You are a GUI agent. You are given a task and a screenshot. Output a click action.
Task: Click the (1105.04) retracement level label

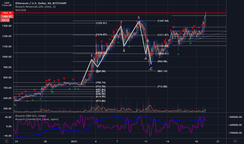[163, 46]
